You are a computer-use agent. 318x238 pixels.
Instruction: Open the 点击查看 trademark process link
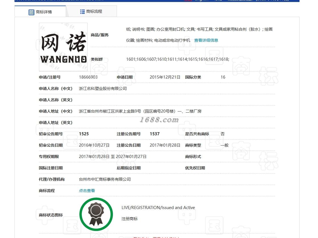pos(87,190)
